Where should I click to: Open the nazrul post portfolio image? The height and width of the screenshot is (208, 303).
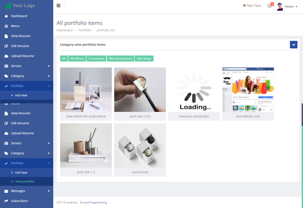140,145
